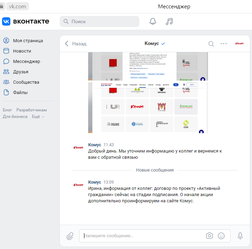The image size is (252, 249).
Task: Select the 13:09 message about Активный гражданин
Action: (x=154, y=194)
